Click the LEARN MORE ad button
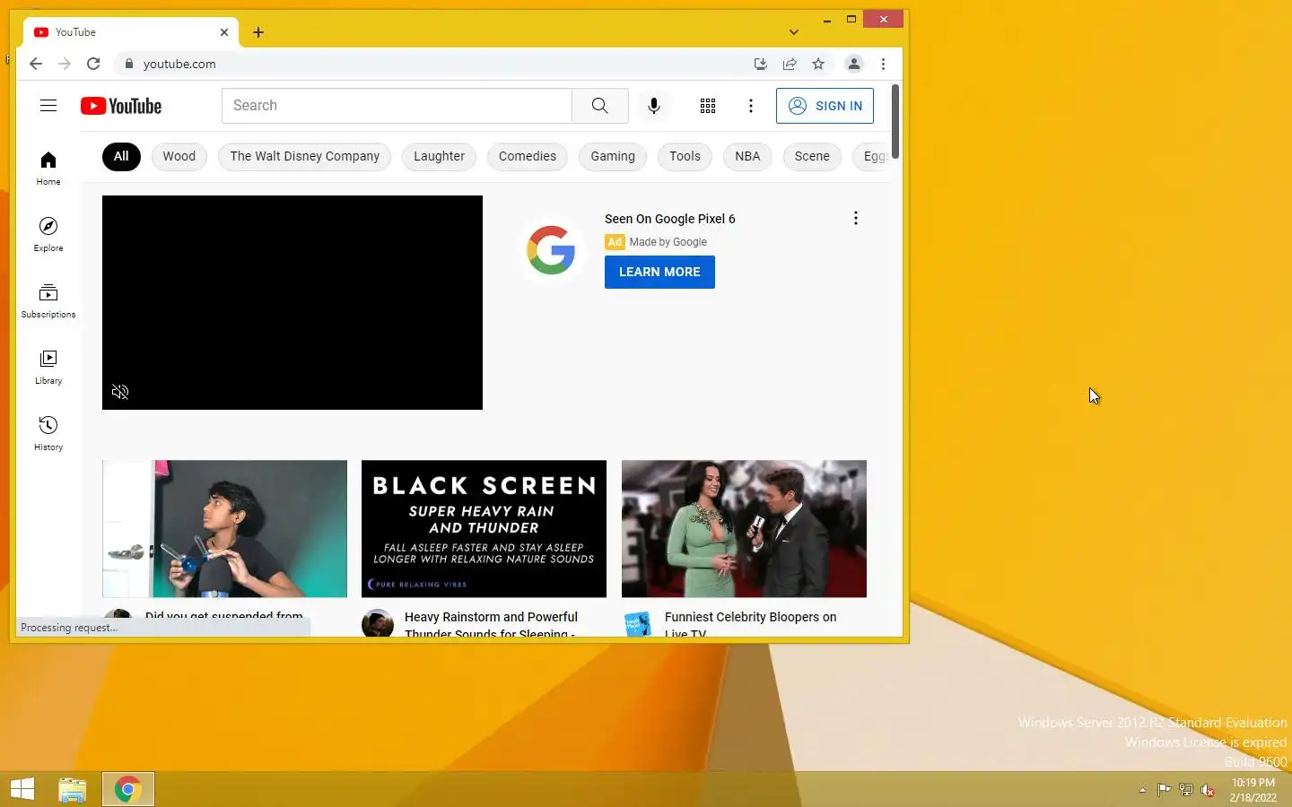This screenshot has height=807, width=1292. click(659, 272)
